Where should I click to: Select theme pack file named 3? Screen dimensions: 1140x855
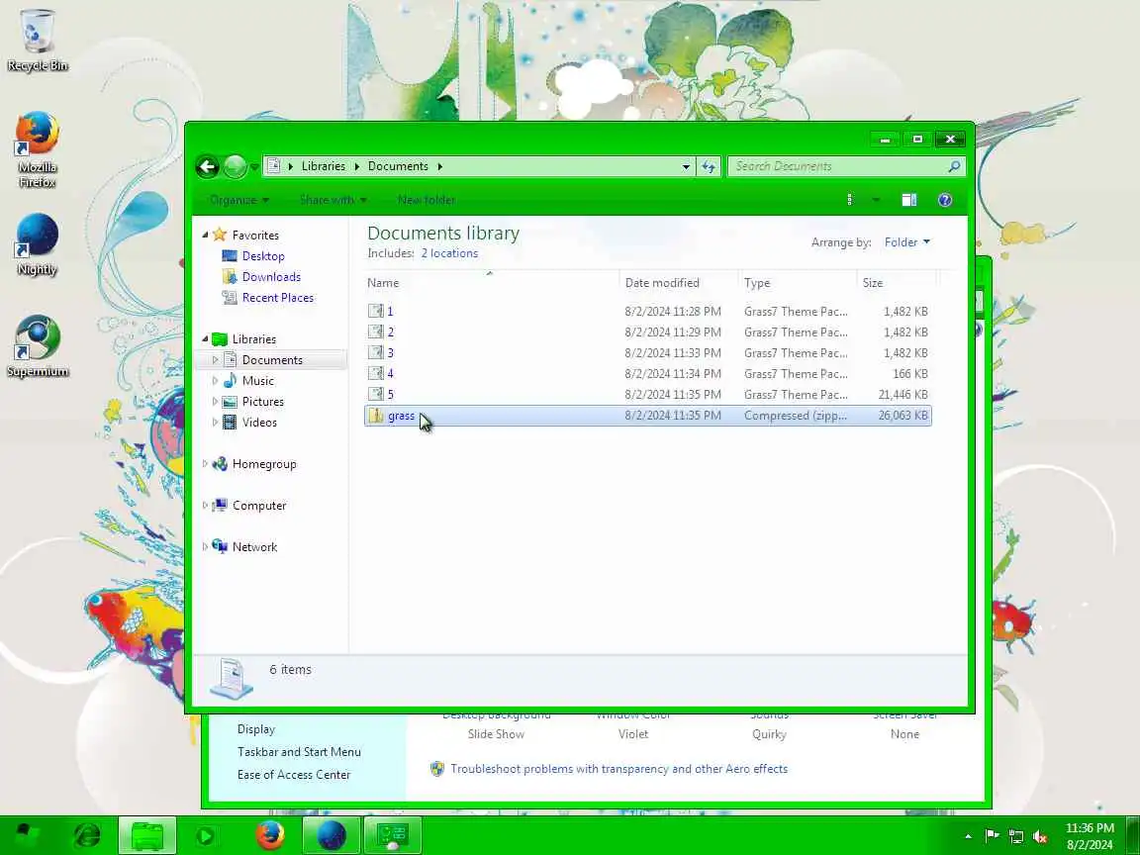(391, 352)
